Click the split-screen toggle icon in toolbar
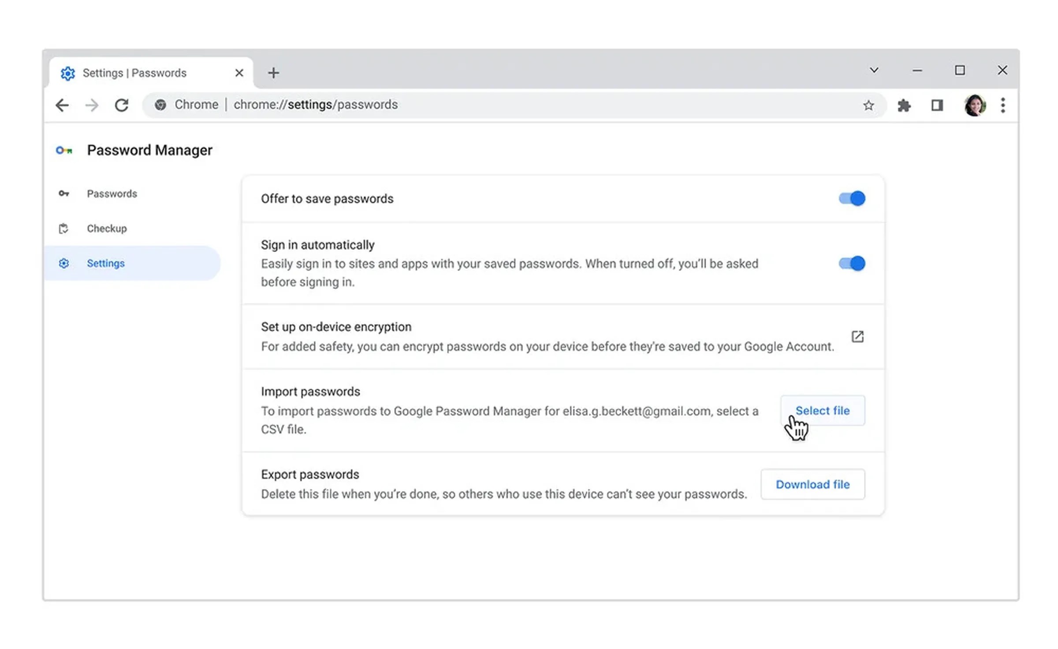Screen dimensions: 1058x649 coord(938,105)
